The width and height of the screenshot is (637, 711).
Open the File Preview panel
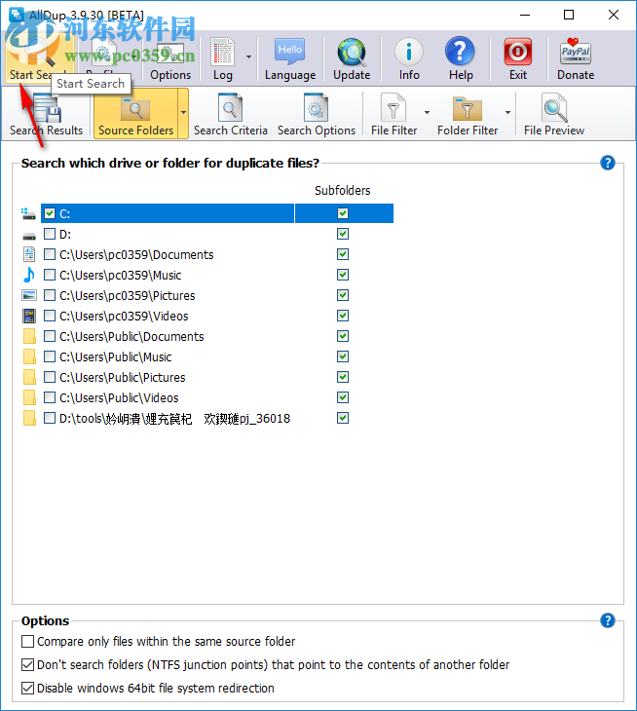[554, 114]
